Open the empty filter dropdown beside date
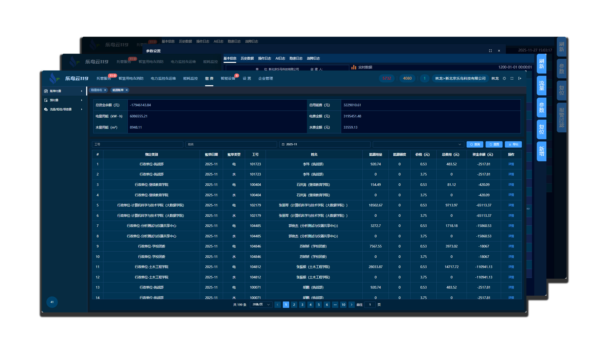The height and width of the screenshot is (355, 608). 418,145
